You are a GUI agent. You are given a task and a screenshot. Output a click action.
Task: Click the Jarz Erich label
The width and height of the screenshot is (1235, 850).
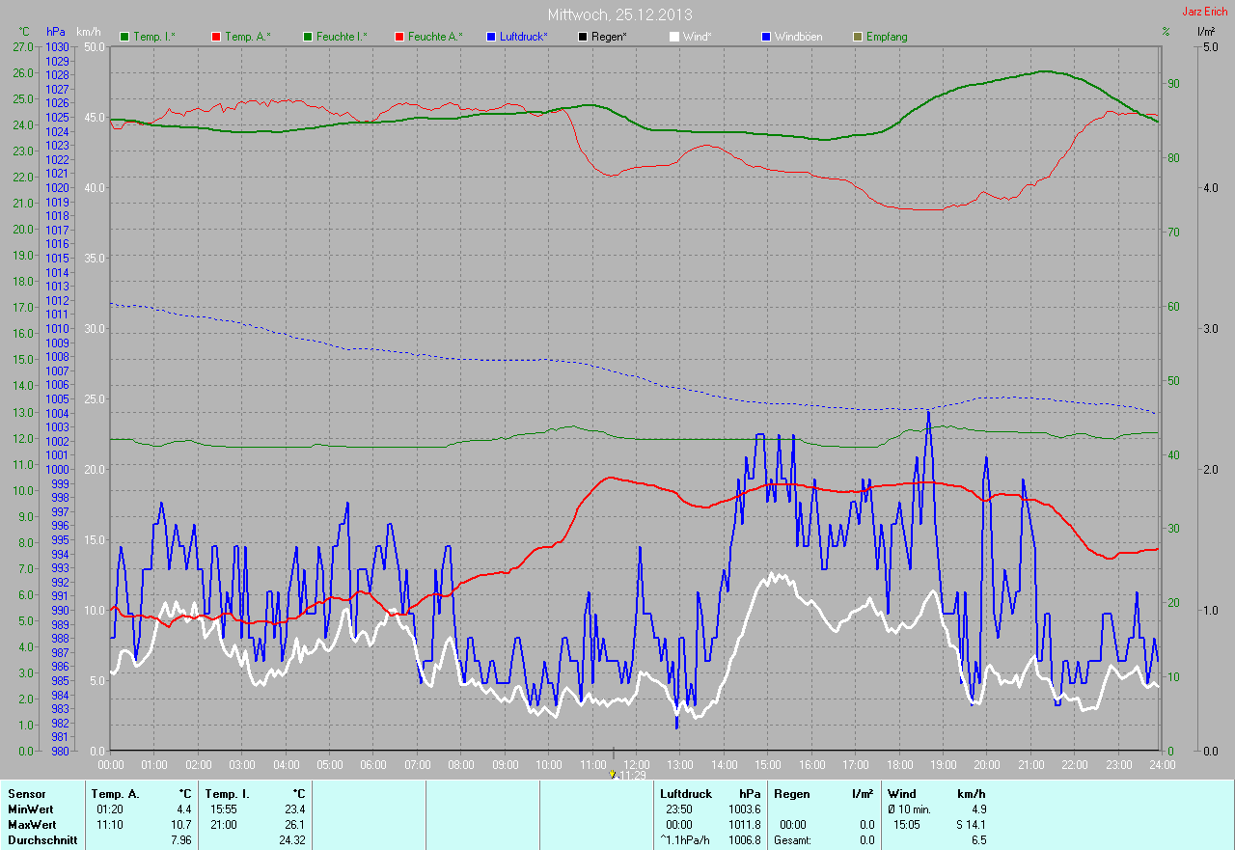[x=1205, y=12]
